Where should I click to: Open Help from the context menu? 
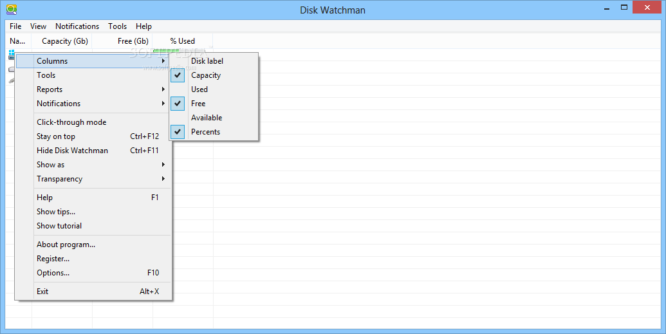pyautogui.click(x=93, y=197)
